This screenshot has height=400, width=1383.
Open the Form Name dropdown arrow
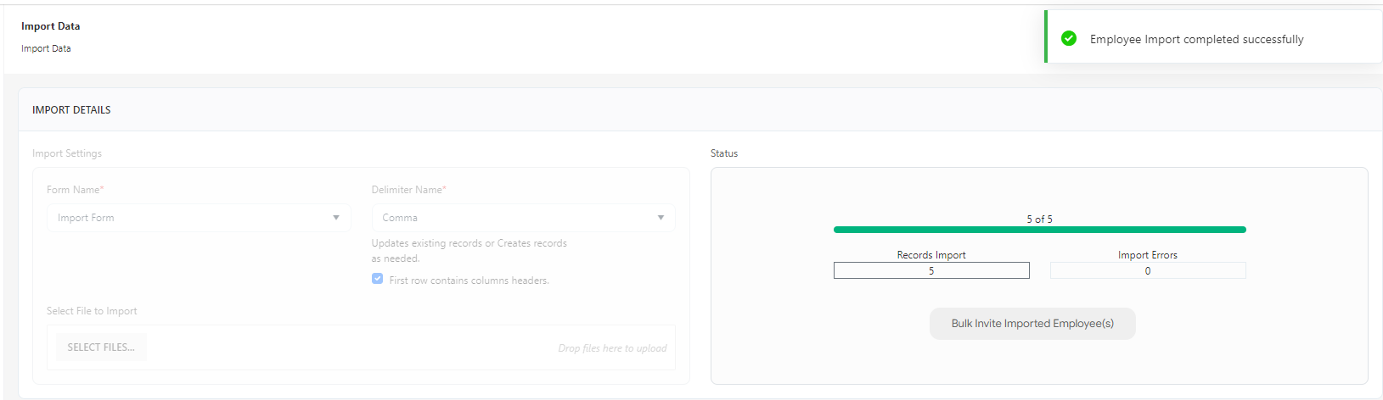click(336, 218)
